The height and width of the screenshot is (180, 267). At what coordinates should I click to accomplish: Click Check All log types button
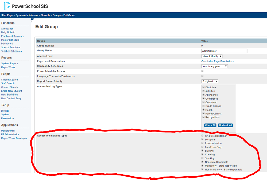(x=210, y=126)
